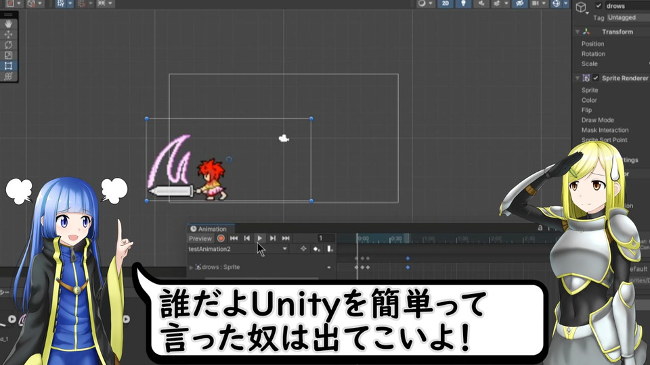Expand the 'drows : Sprite' property row
This screenshot has height=365, width=650.
point(191,268)
